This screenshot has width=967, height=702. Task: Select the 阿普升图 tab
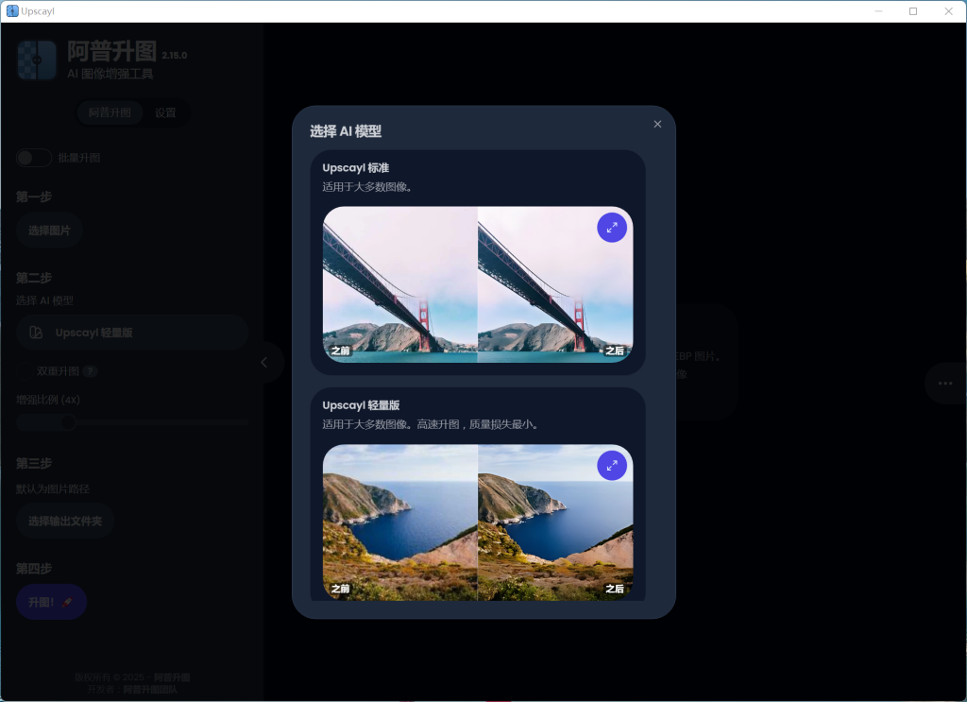[x=110, y=111]
